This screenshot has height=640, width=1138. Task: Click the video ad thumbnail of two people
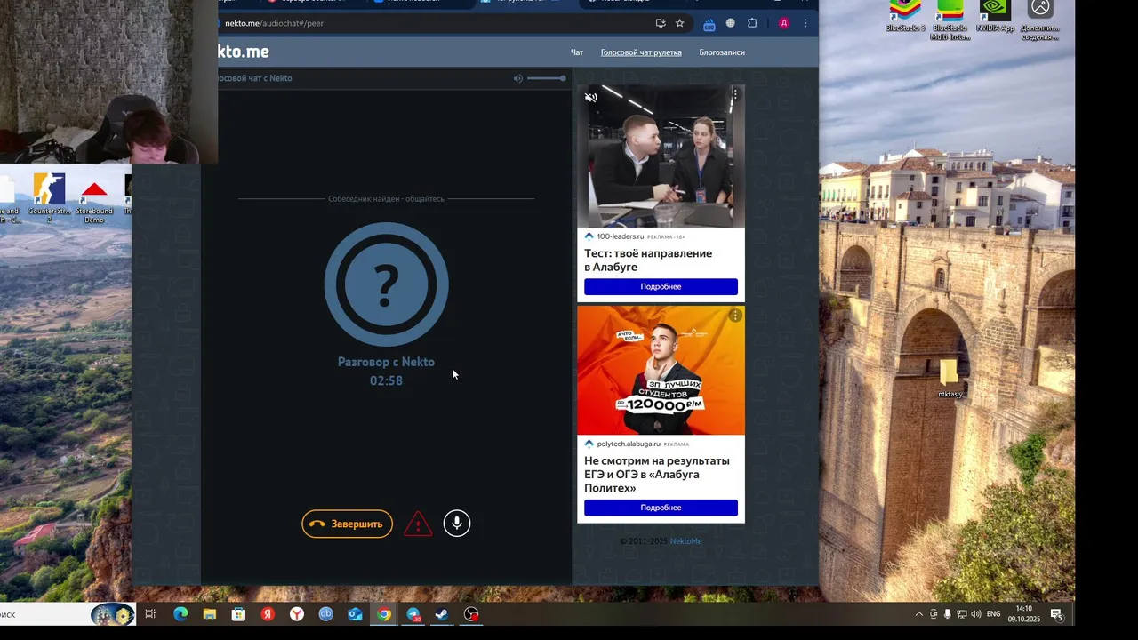tap(661, 156)
